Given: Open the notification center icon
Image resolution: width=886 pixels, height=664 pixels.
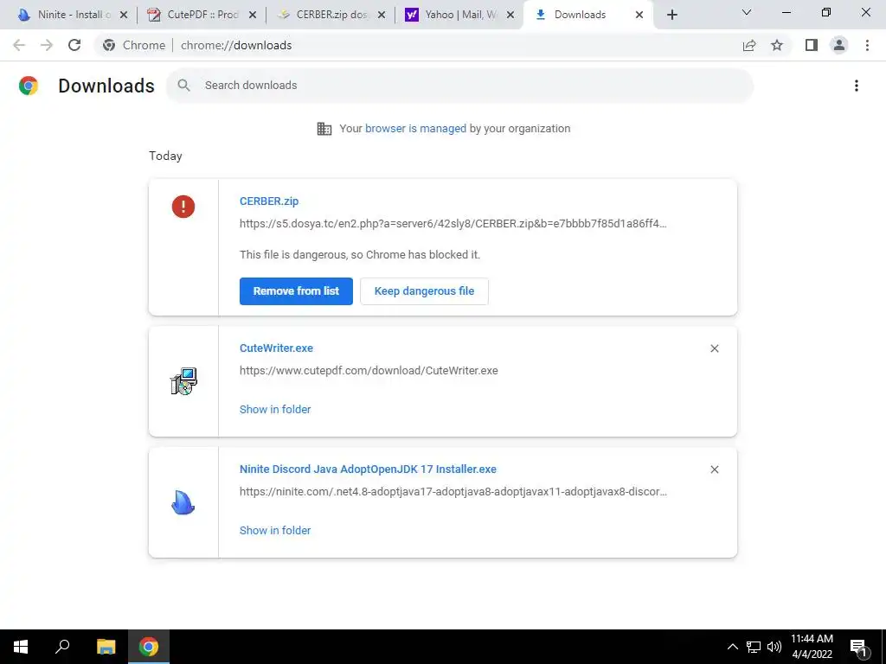Looking at the screenshot, I should [859, 648].
